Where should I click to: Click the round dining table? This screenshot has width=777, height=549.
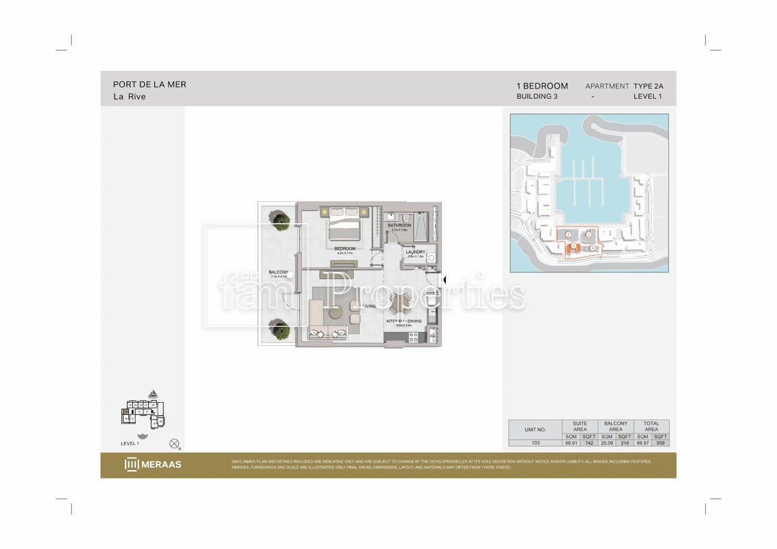(400, 303)
